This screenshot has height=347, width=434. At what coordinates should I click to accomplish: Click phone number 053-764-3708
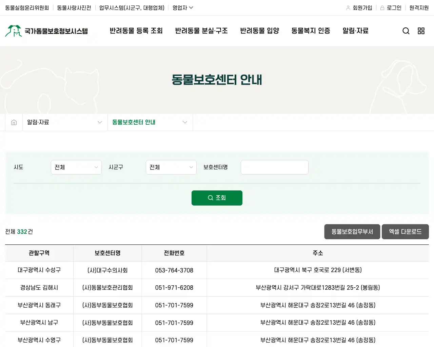tap(174, 270)
